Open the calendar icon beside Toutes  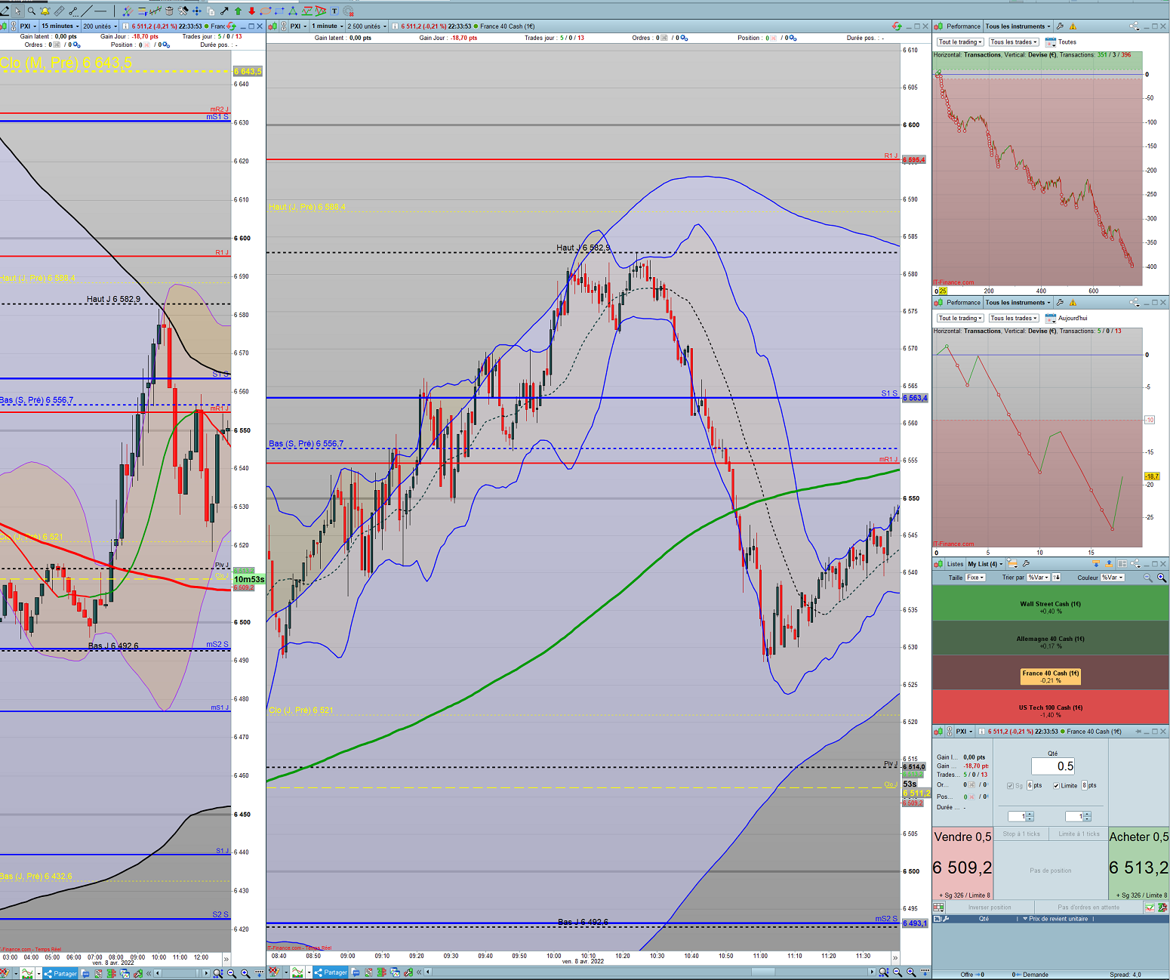1050,42
